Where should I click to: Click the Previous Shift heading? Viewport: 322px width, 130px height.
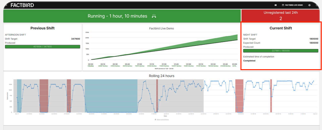[43, 28]
